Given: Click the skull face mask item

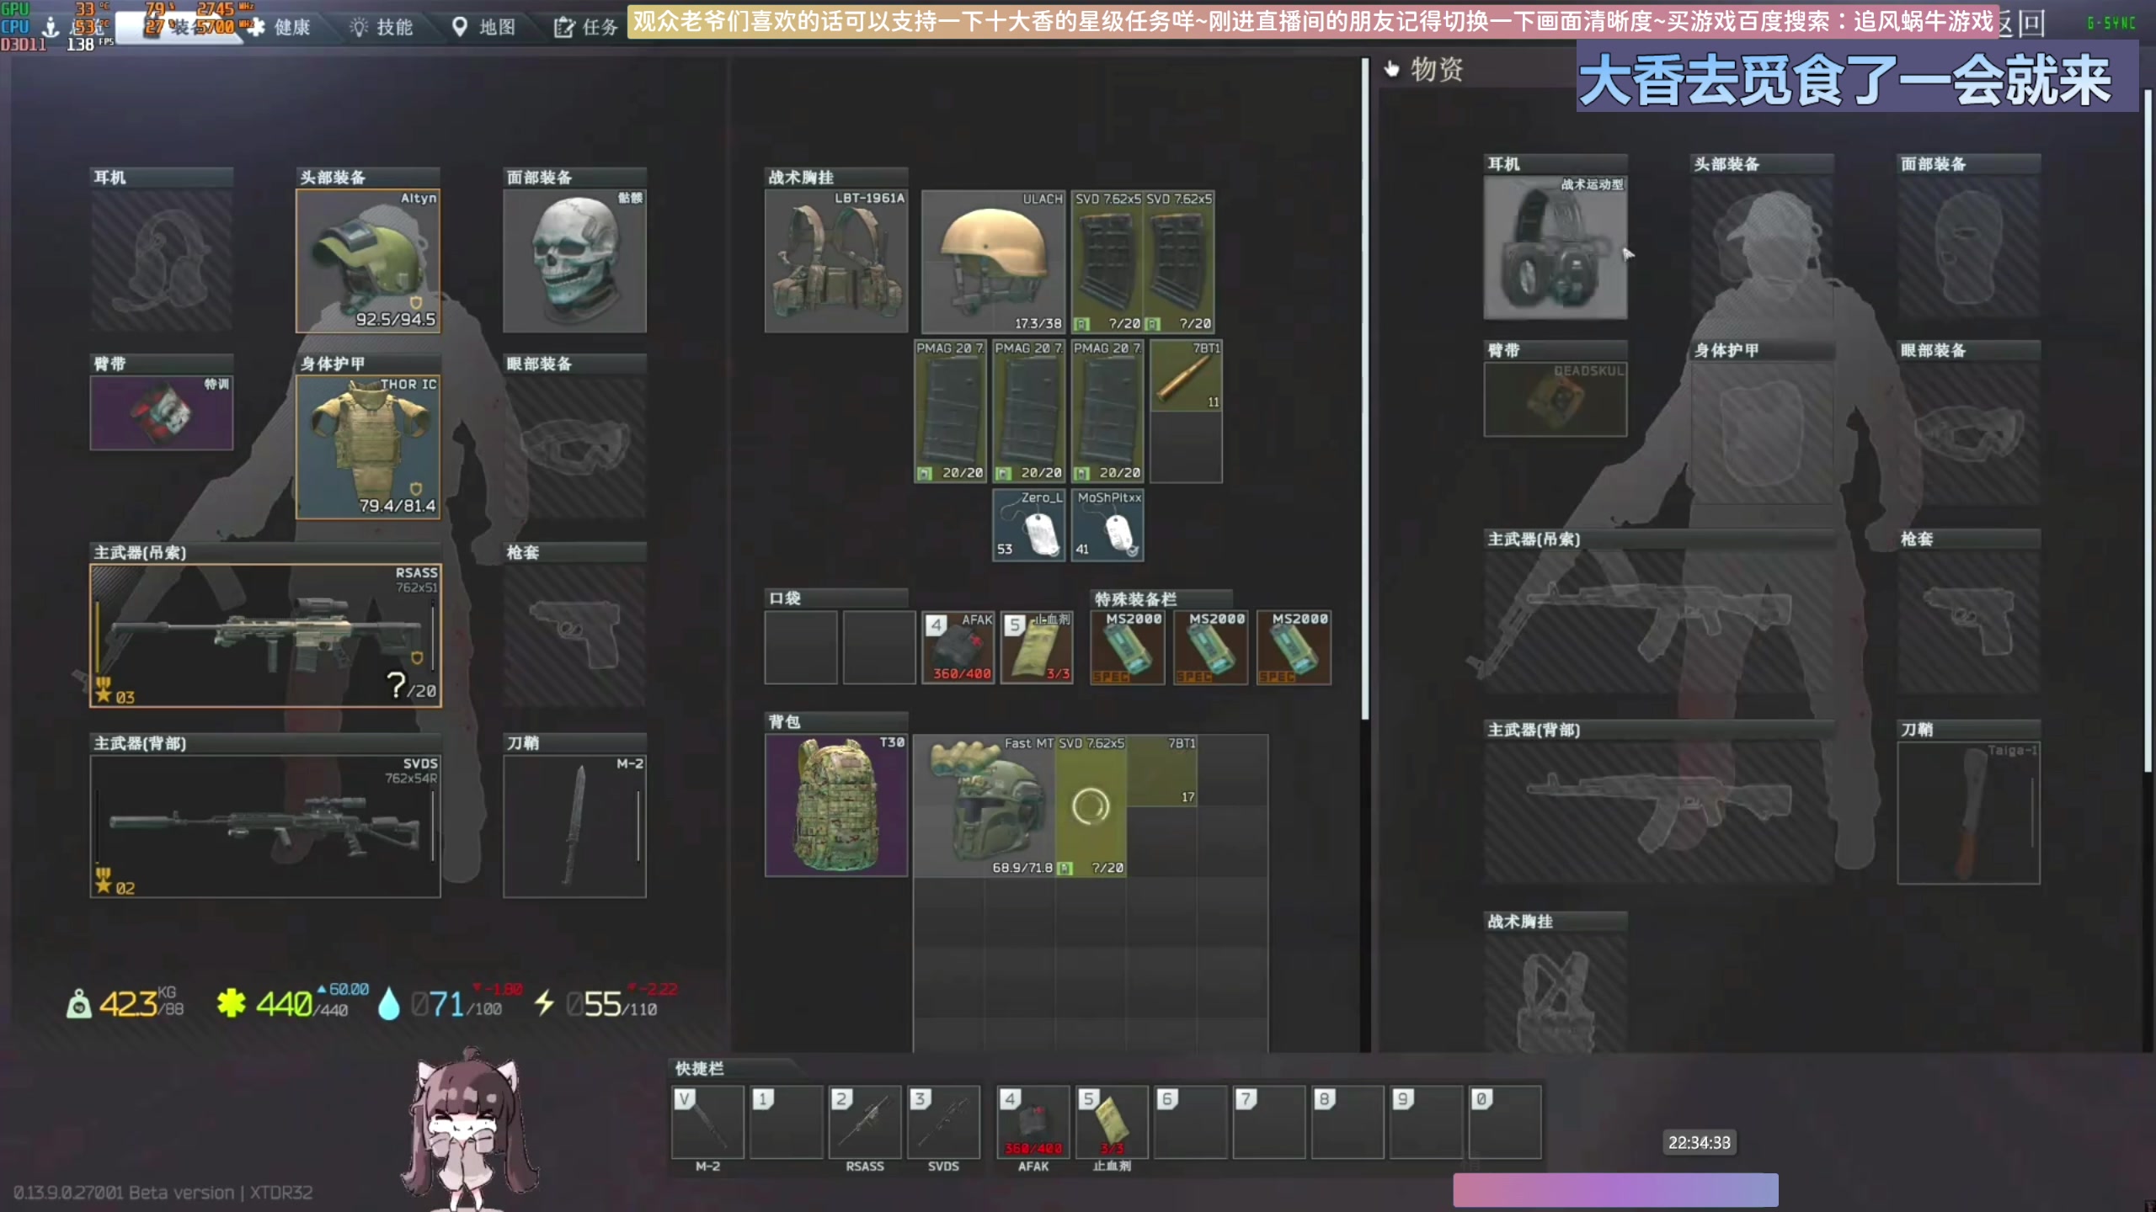Looking at the screenshot, I should point(574,261).
